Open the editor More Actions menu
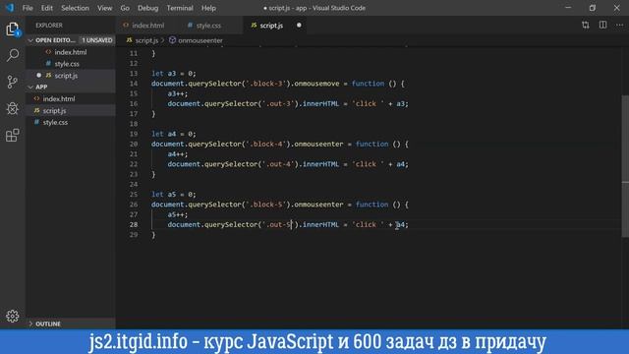 pyautogui.click(x=619, y=25)
